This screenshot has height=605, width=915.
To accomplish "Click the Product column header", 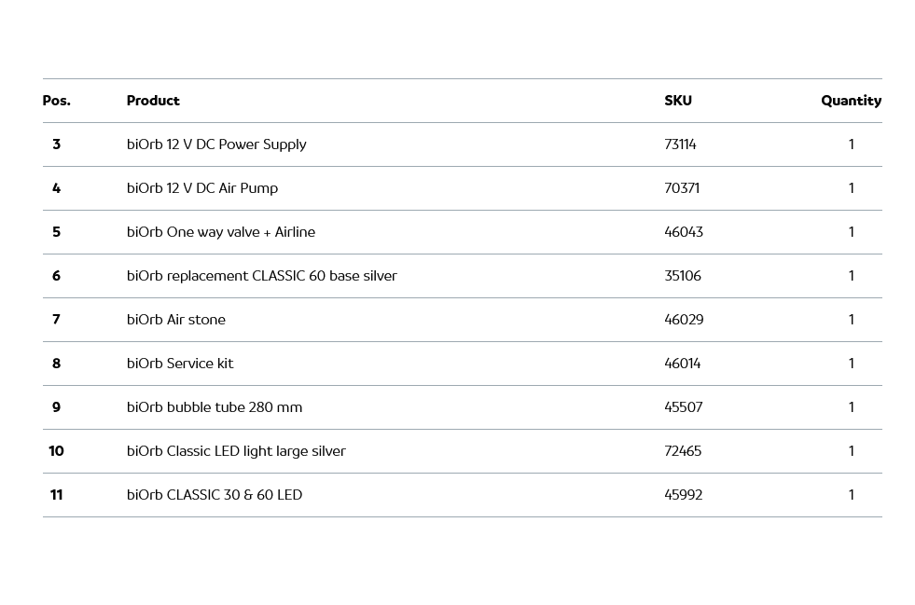I will coord(153,101).
